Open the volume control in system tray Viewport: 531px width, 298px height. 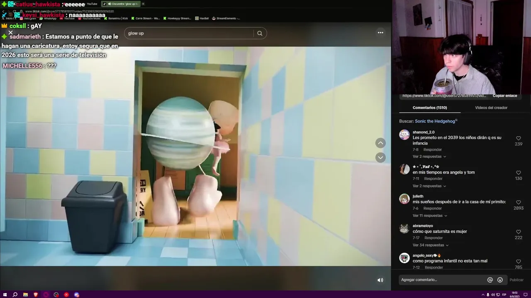pos(493,295)
